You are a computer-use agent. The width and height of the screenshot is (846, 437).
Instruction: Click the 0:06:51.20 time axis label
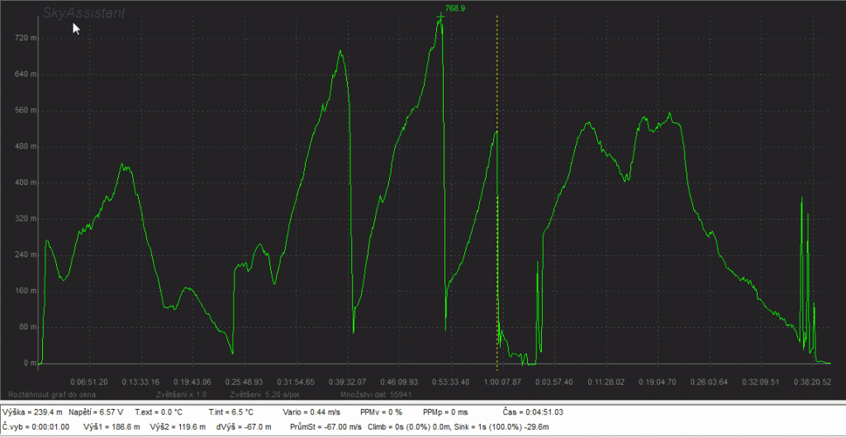point(88,382)
